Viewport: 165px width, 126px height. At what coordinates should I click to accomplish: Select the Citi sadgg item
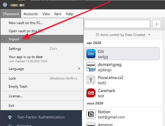tap(122, 54)
